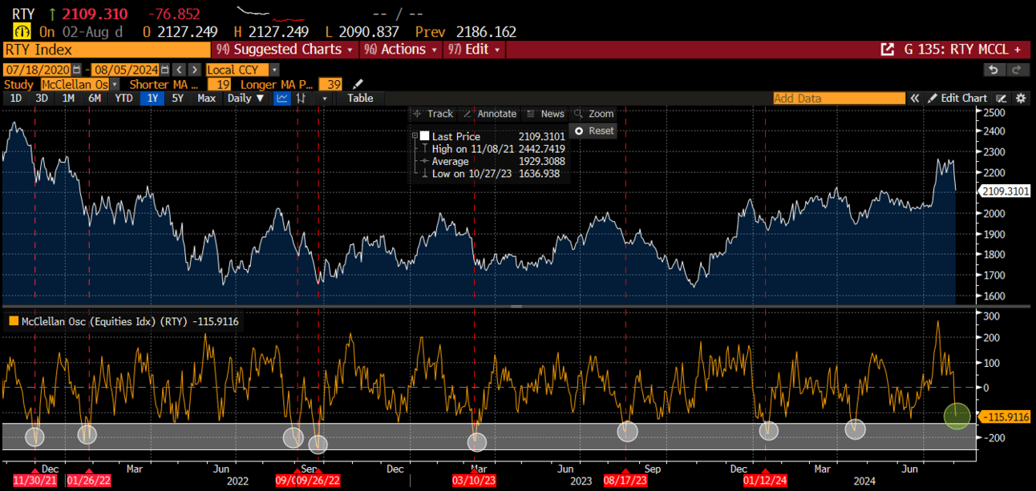Select the line chart type icon

pos(281,98)
